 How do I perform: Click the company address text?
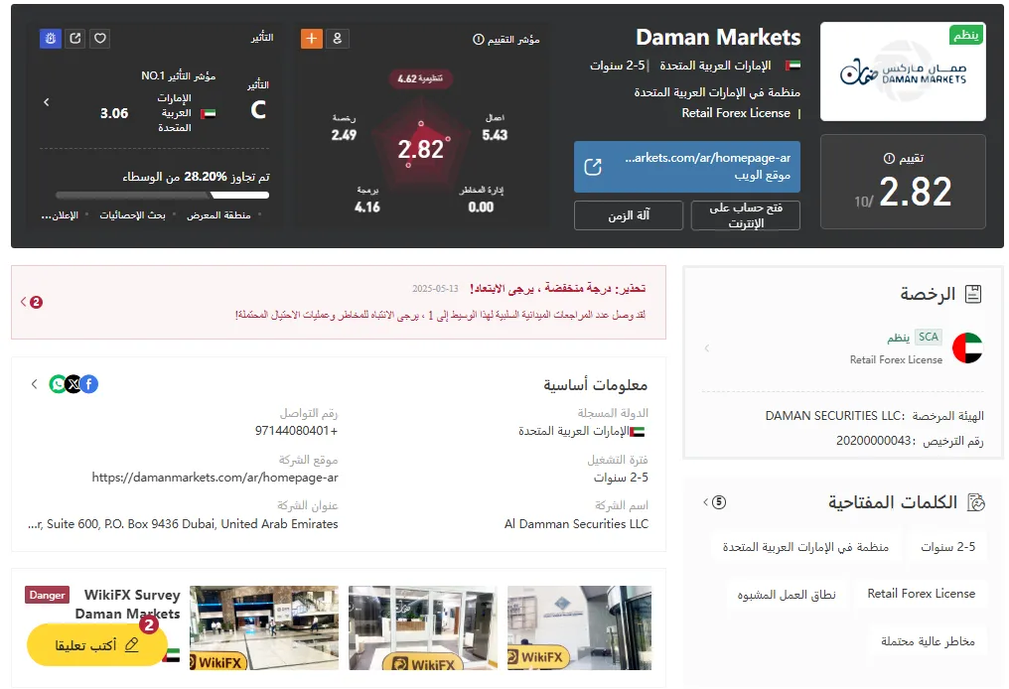(183, 524)
